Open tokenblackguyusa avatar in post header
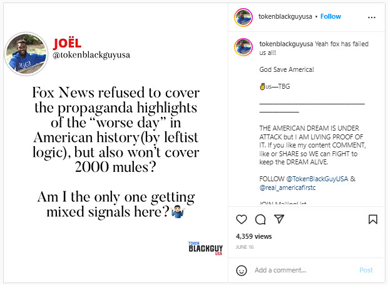 point(242,16)
